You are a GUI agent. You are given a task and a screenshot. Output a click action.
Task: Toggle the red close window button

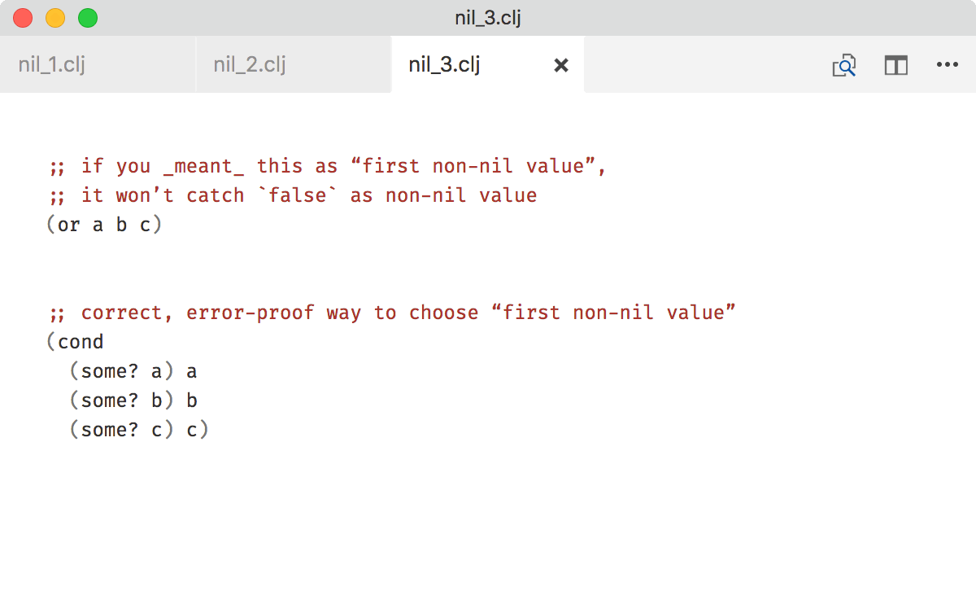point(23,15)
